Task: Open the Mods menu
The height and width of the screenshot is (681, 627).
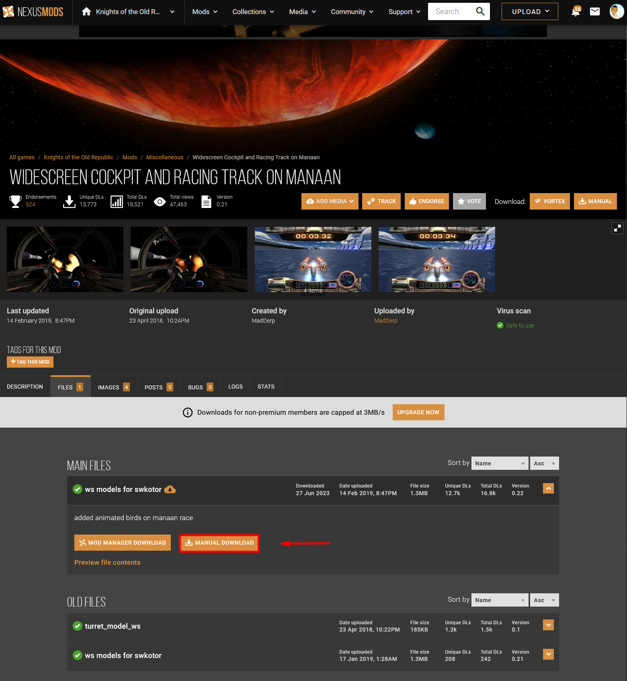Action: pos(205,12)
